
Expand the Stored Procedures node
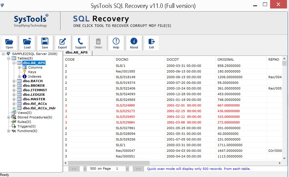pos(8,117)
